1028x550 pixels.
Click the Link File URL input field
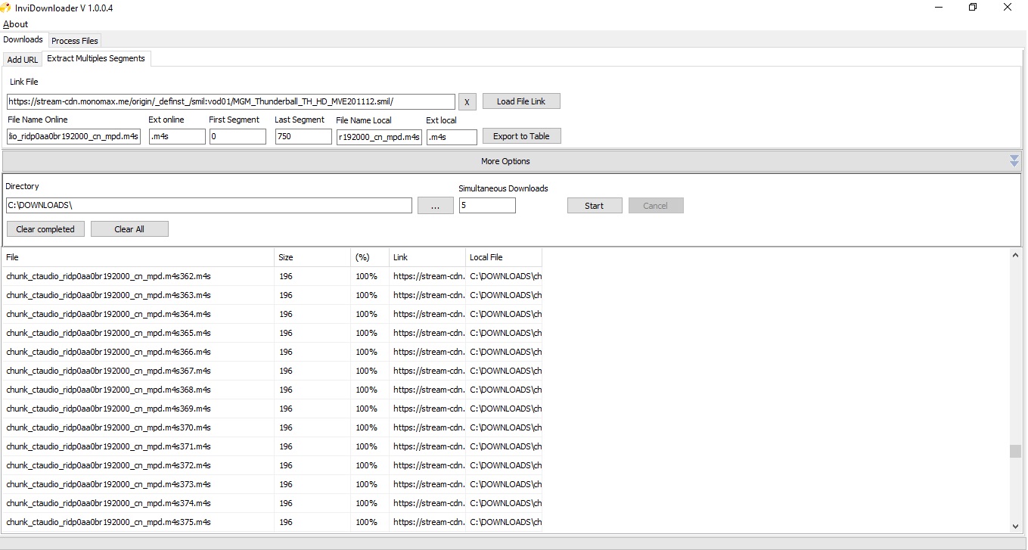[231, 101]
